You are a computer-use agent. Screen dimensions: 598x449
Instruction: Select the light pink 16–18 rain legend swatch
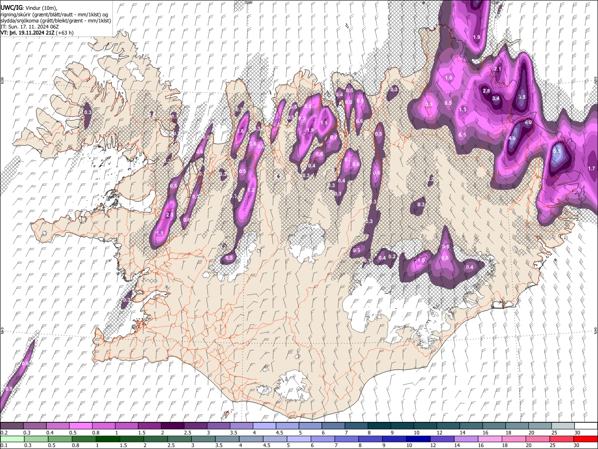(x=490, y=439)
